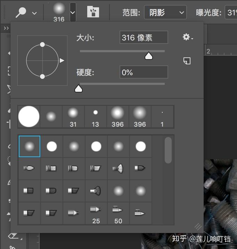This screenshot has width=237, height=249.
Task: Click the 大小 size field 316 像素
Action: [144, 38]
